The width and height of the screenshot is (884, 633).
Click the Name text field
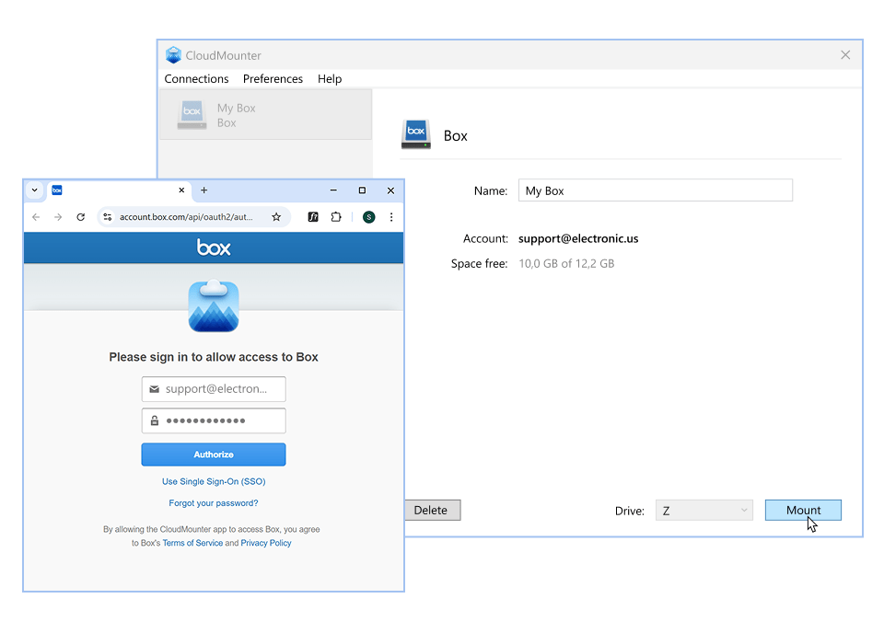[655, 190]
